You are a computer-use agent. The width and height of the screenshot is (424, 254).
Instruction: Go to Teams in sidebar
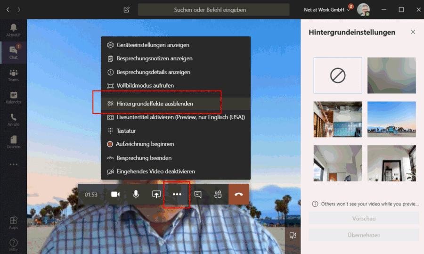(13, 75)
